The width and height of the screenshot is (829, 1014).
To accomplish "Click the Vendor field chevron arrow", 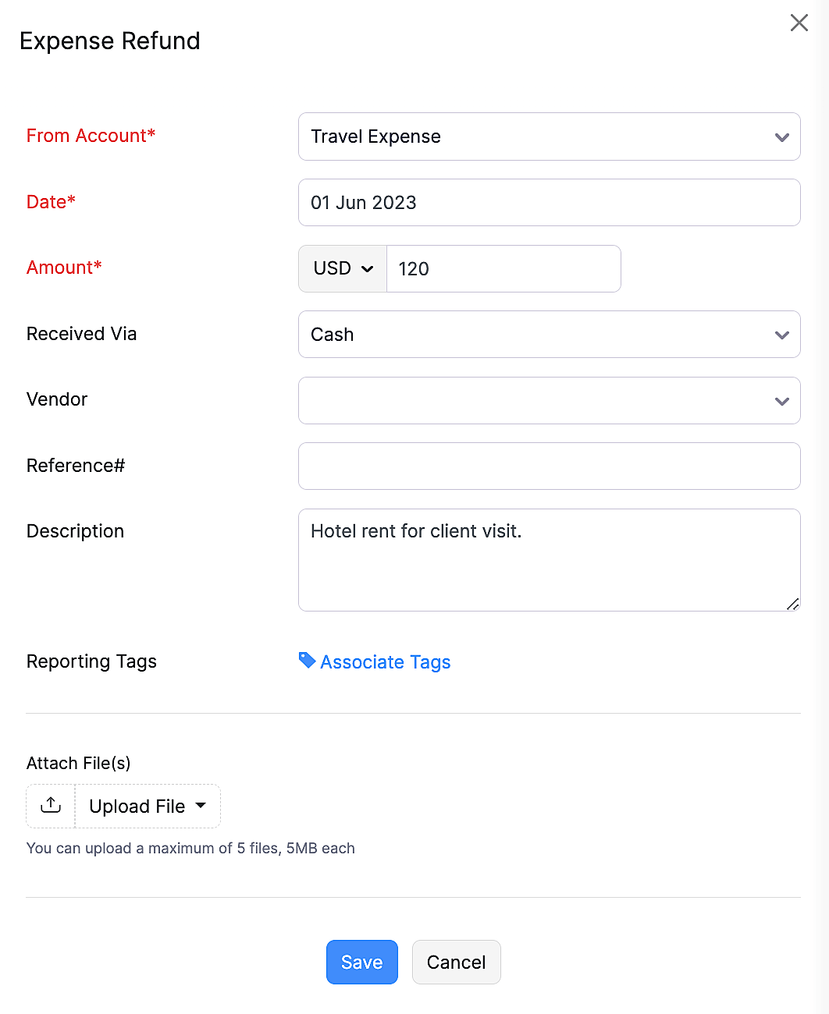I will pyautogui.click(x=781, y=402).
